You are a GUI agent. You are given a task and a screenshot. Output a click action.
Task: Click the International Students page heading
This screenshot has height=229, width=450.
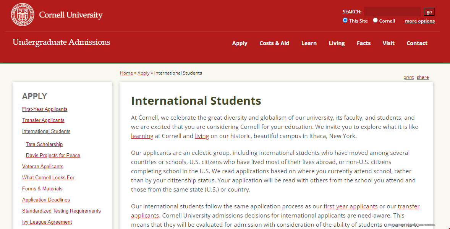click(196, 101)
